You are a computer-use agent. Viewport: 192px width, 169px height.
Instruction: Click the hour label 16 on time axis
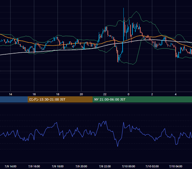(34, 94)
